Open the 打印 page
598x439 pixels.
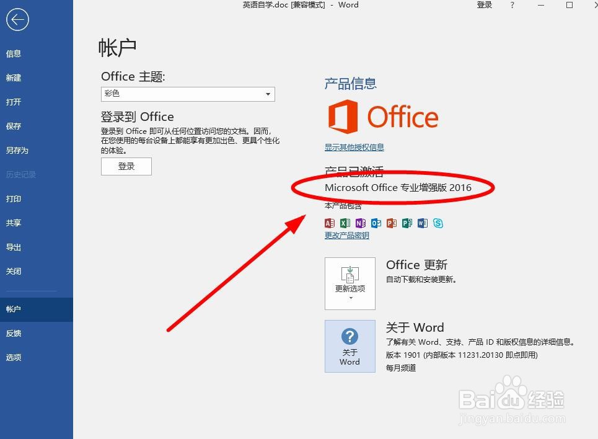point(14,199)
